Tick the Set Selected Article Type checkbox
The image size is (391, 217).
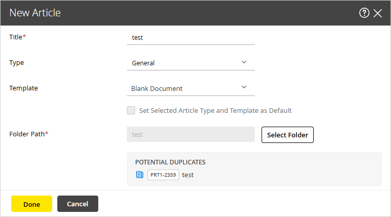click(131, 110)
